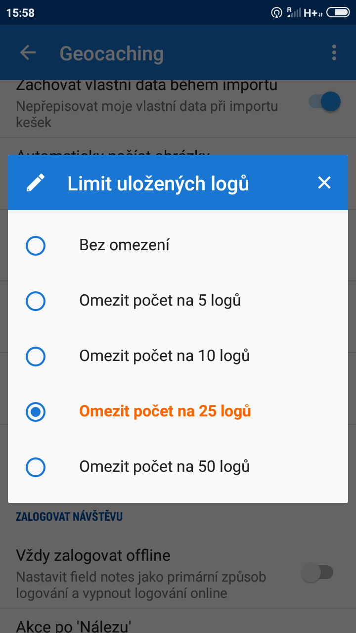The height and width of the screenshot is (633, 356).
Task: Select the Bez omezení radio button
Action: [x=36, y=245]
